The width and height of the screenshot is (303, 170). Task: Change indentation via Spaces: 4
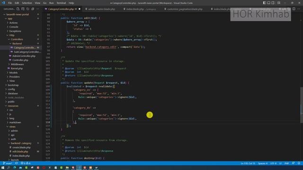click(263, 163)
